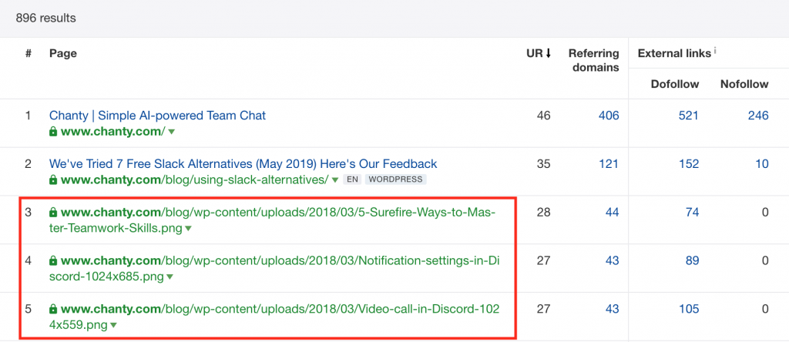This screenshot has width=789, height=342.
Task: Open 5-Surefire-Ways-to-Master-Teamwork-Skills.png URL
Action: pos(272,220)
